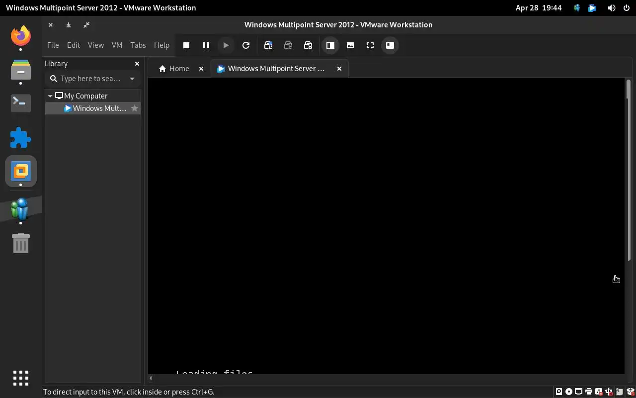Viewport: 636px width, 398px height.
Task: Open the Extensions puzzle-piece dock icon
Action: coord(21,138)
